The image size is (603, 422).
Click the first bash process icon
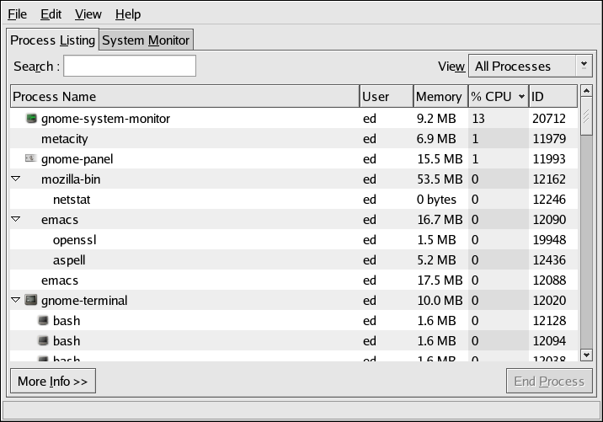click(44, 321)
